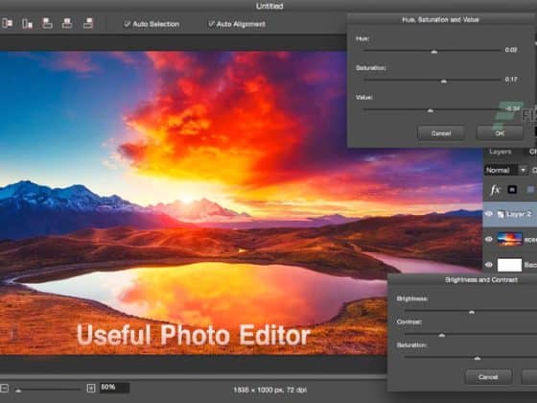Click the black layer mask icon beside fx
537x403 pixels.
click(512, 190)
